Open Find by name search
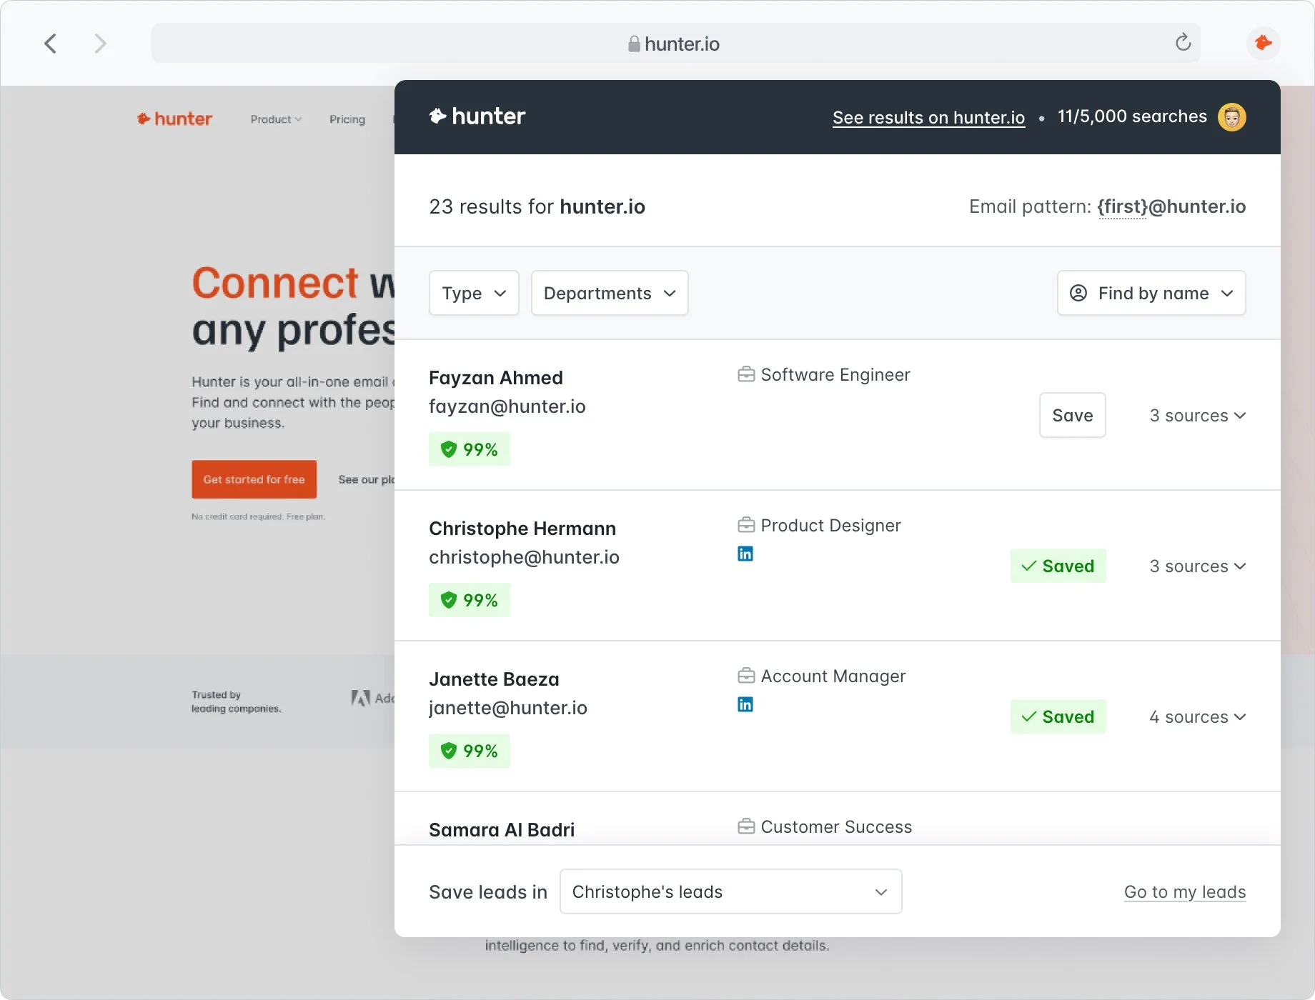This screenshot has width=1315, height=1000. 1150,293
